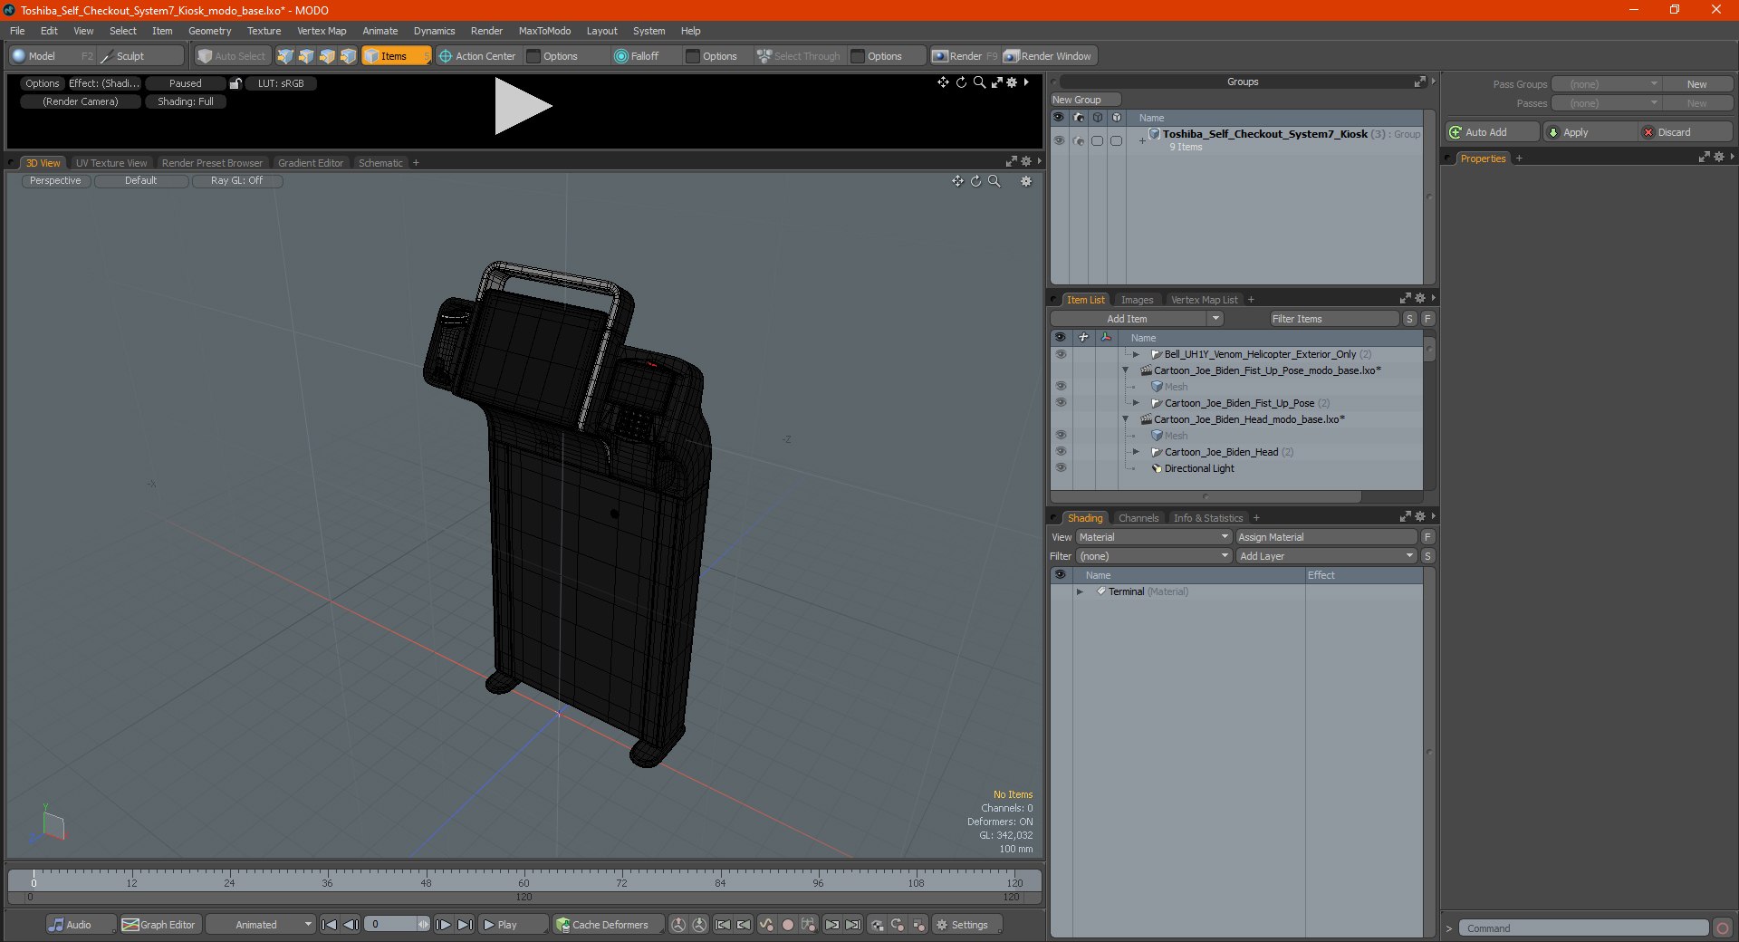Screen dimensions: 1739x942
Task: Toggle visibility of Toshiba kiosk group
Action: coord(1059,140)
